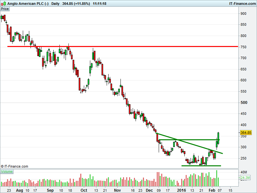The width and height of the screenshot is (257, 193).
Task: Click the Nov label on date axis
Action: click(118, 190)
